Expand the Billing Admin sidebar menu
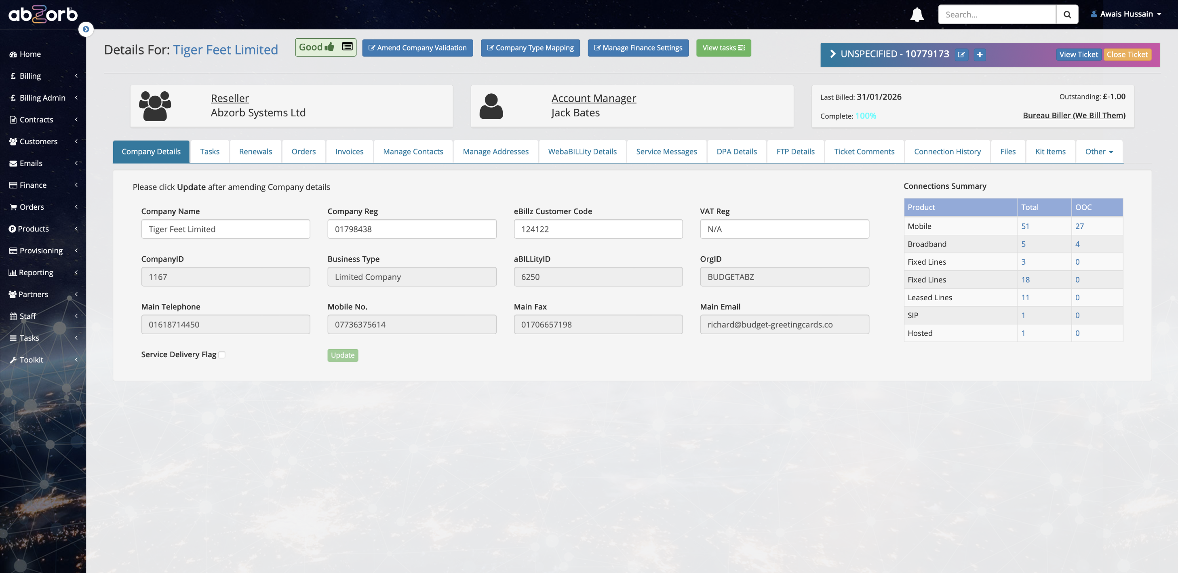 42,97
